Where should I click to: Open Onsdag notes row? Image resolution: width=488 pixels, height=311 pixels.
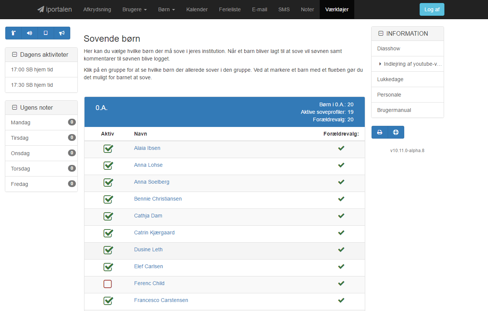[41, 153]
